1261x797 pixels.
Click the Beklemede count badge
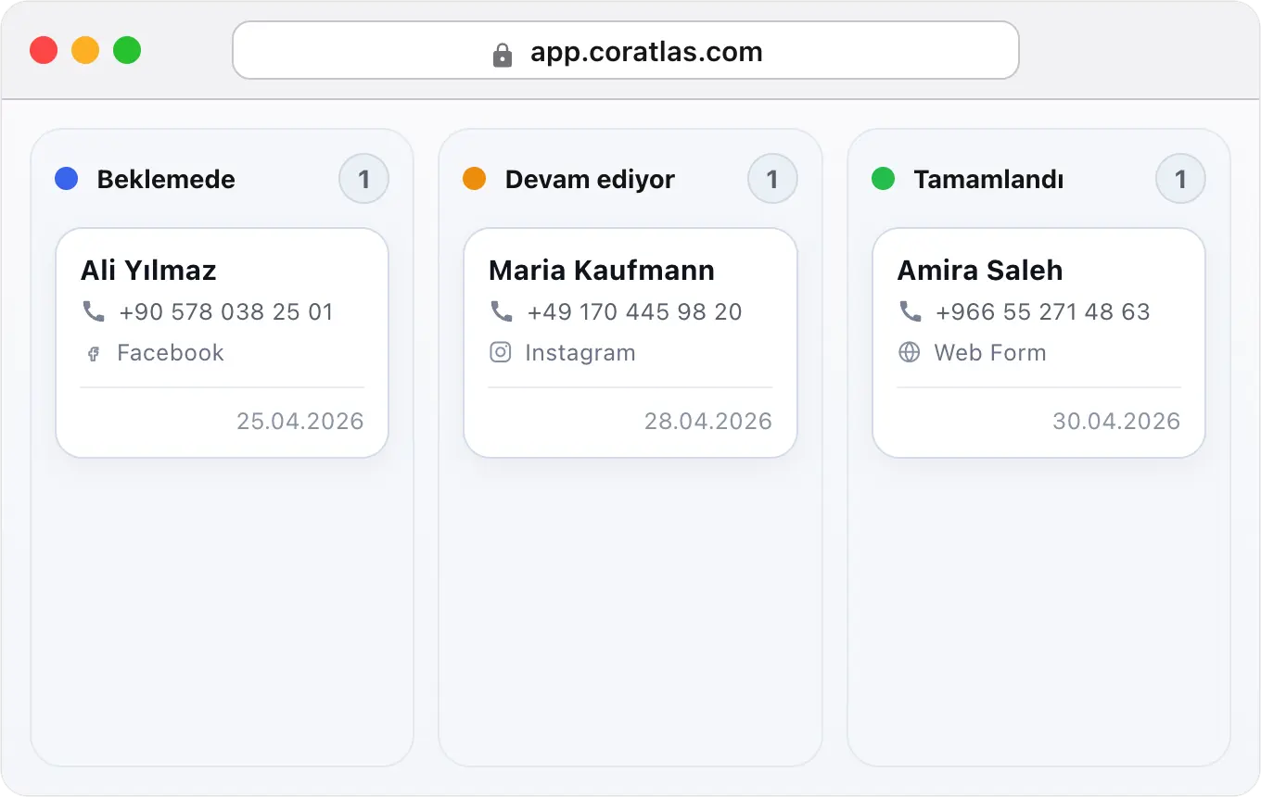pos(363,179)
